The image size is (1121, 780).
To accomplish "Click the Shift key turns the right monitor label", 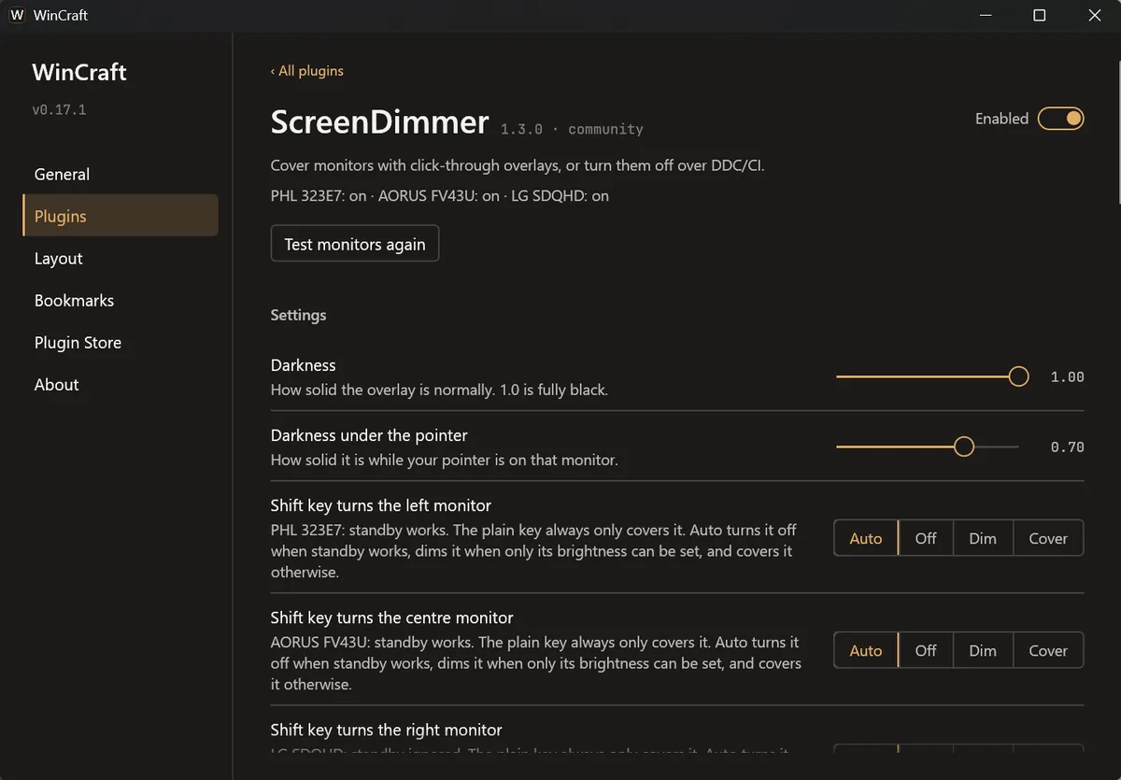I will tap(387, 730).
